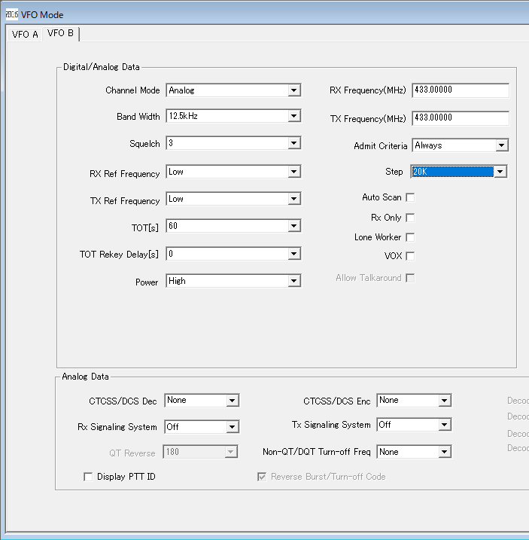Image resolution: width=529 pixels, height=540 pixels.
Task: Expand the TOT[s] timeout dropdown
Action: tap(293, 226)
